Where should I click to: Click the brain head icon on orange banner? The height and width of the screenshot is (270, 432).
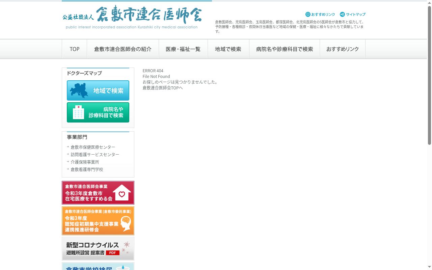[126, 223]
